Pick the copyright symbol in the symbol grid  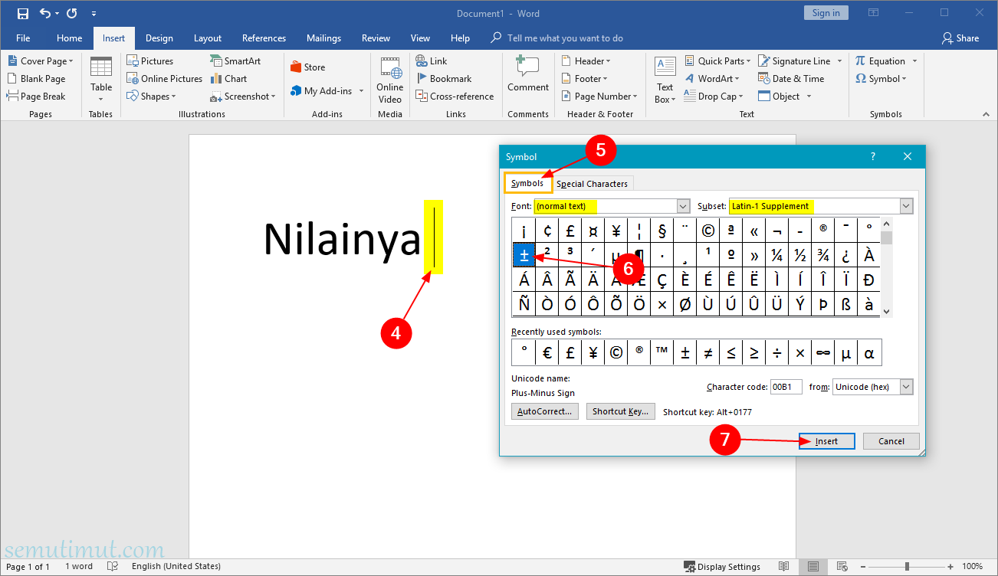pyautogui.click(x=707, y=230)
